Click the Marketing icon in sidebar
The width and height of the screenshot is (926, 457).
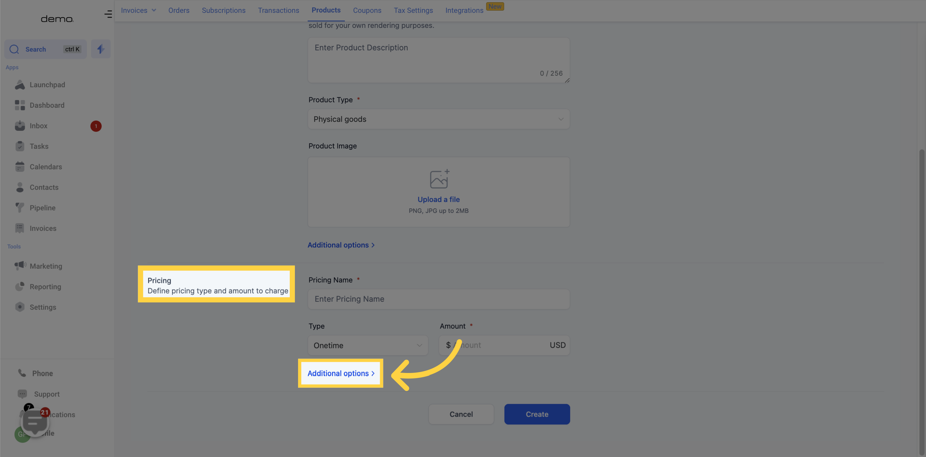(x=20, y=266)
